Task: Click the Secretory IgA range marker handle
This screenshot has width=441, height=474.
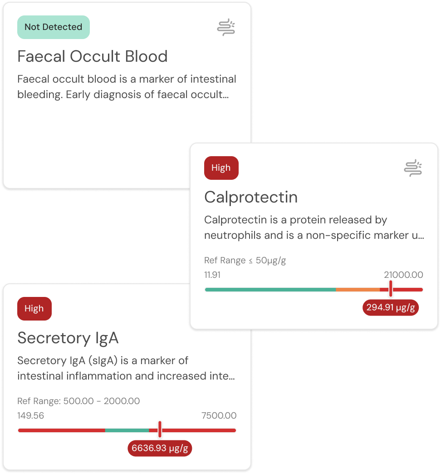Action: tap(160, 430)
